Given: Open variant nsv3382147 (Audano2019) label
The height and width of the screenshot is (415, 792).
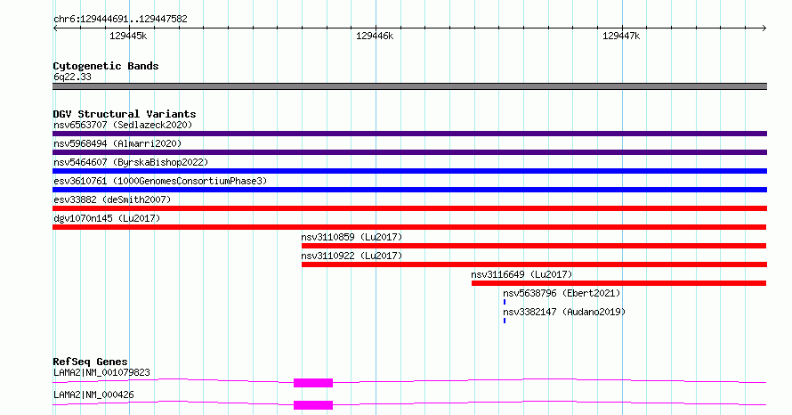Looking at the screenshot, I should click(x=564, y=312).
